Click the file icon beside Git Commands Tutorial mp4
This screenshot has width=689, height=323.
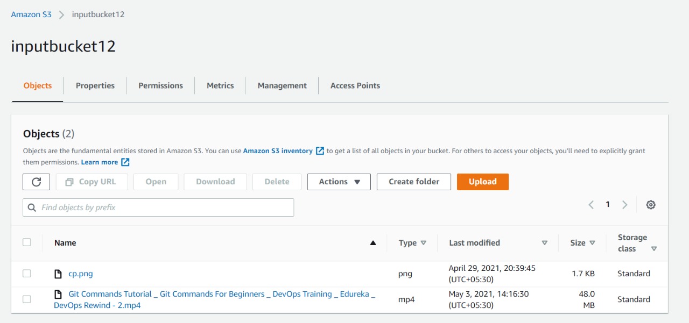click(58, 295)
